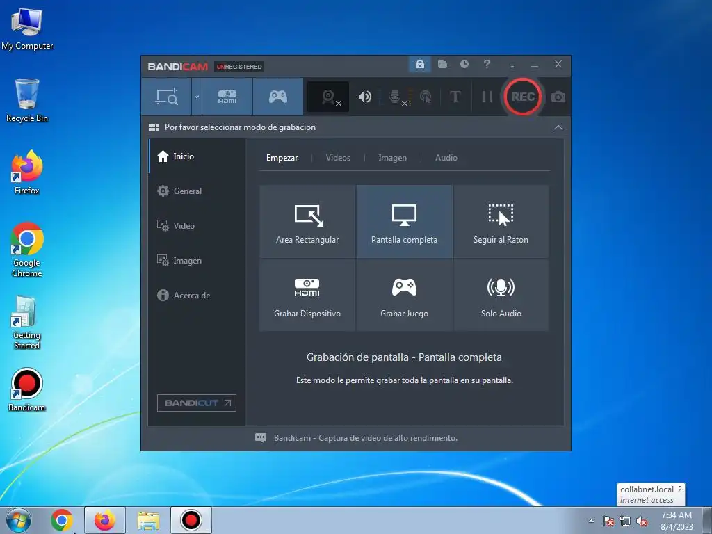Open Video settings in sidebar
This screenshot has height=534, width=712.
point(197,226)
